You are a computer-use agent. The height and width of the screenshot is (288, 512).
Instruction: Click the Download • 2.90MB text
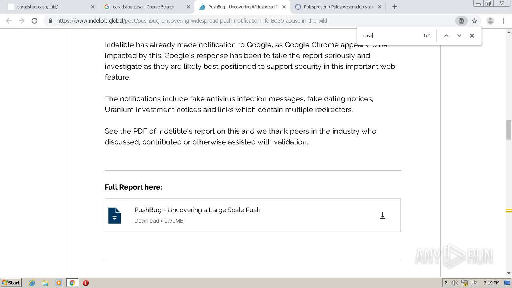point(159,221)
